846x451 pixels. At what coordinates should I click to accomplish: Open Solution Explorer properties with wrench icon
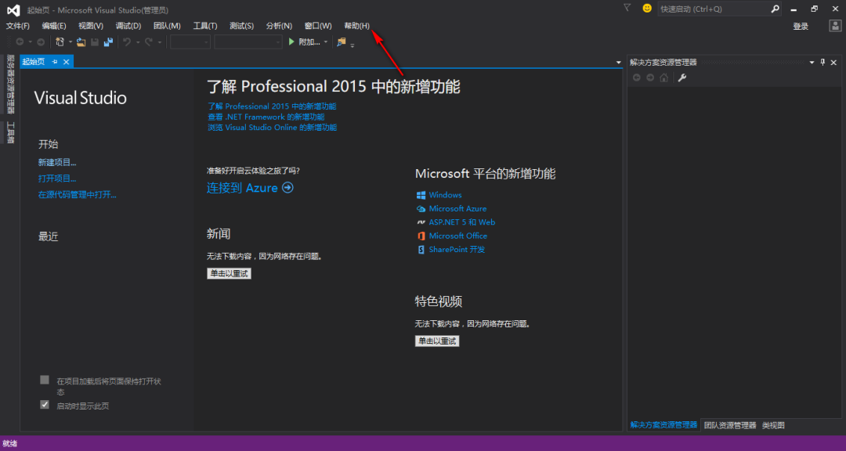click(x=681, y=78)
